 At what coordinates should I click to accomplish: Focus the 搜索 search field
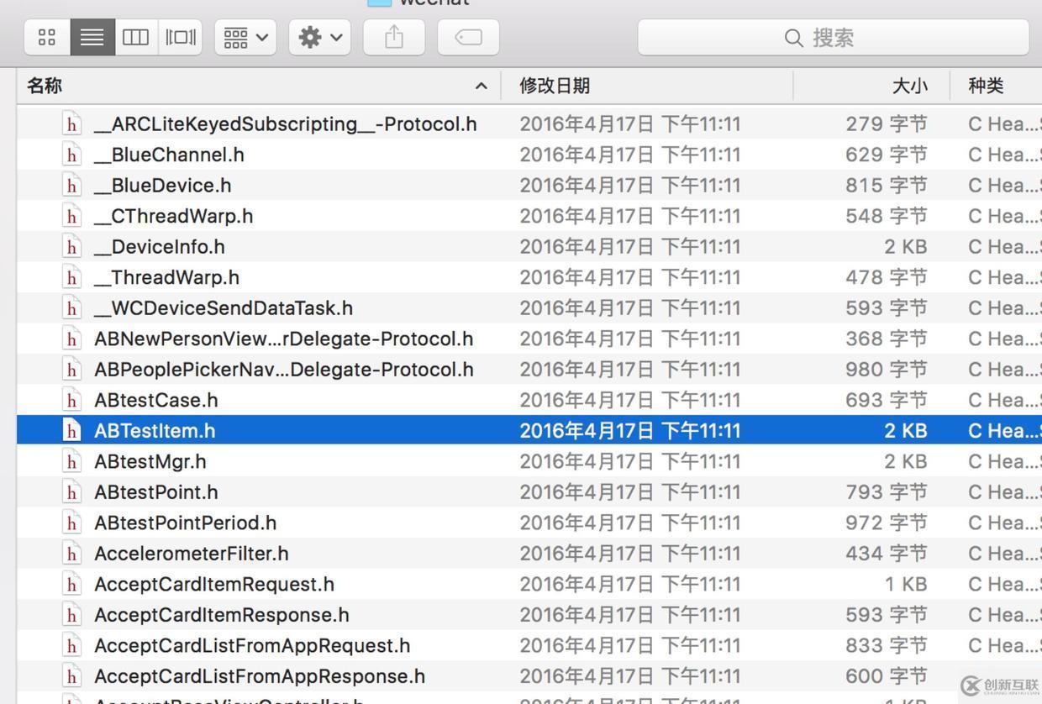click(834, 37)
